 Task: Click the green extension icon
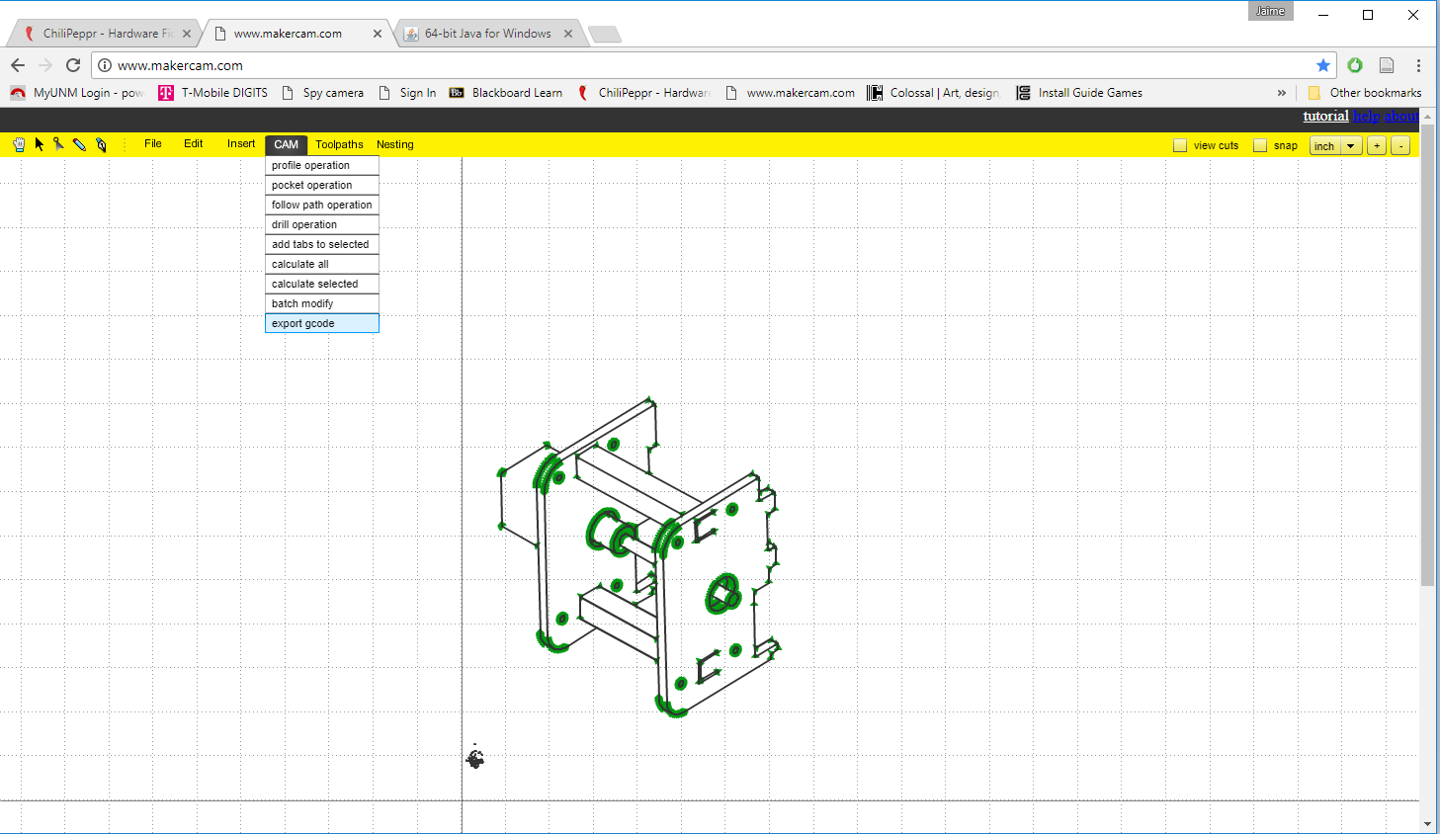click(1355, 65)
